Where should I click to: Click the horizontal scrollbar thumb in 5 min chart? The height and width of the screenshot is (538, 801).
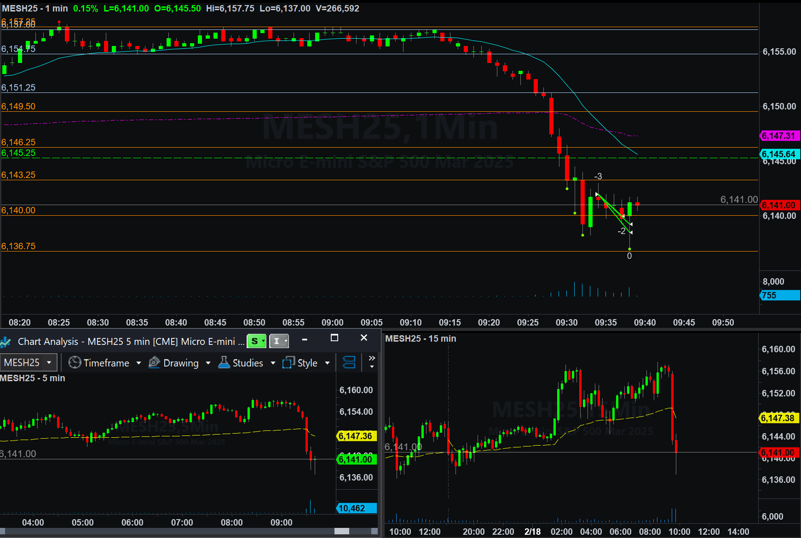tap(341, 531)
